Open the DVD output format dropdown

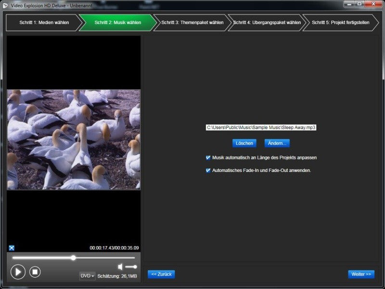(88, 276)
